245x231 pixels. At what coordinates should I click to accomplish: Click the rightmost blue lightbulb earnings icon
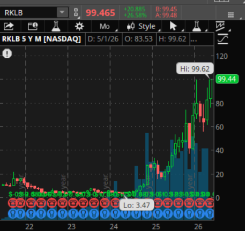[210, 213]
